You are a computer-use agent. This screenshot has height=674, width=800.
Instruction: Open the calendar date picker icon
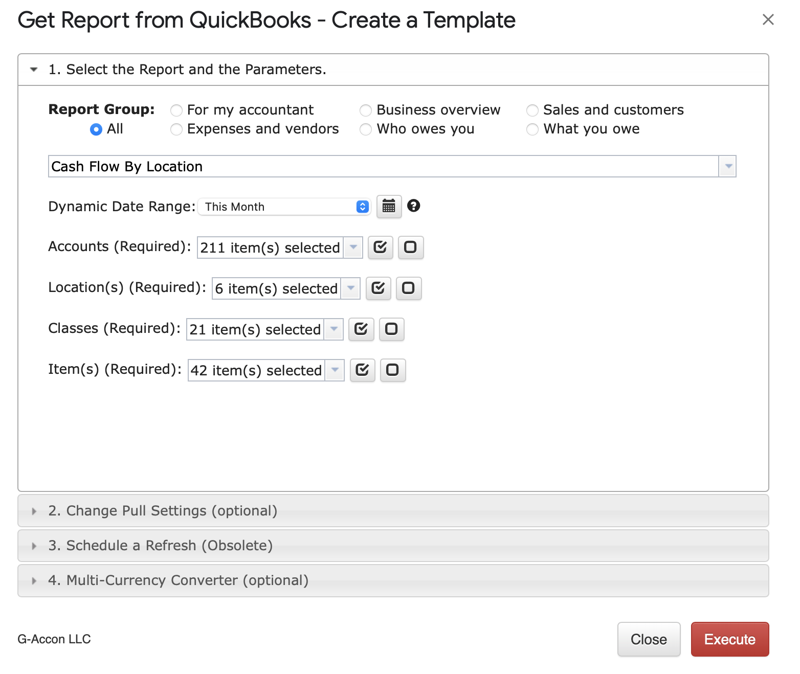389,207
